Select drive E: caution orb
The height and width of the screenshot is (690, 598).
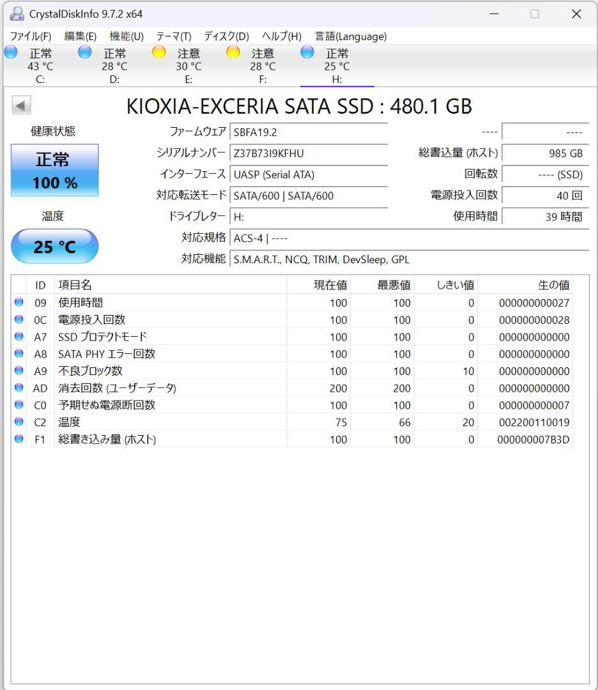coord(158,52)
